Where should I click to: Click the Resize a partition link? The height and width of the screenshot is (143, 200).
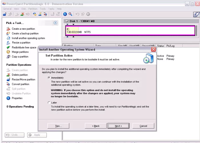(x=21, y=43)
